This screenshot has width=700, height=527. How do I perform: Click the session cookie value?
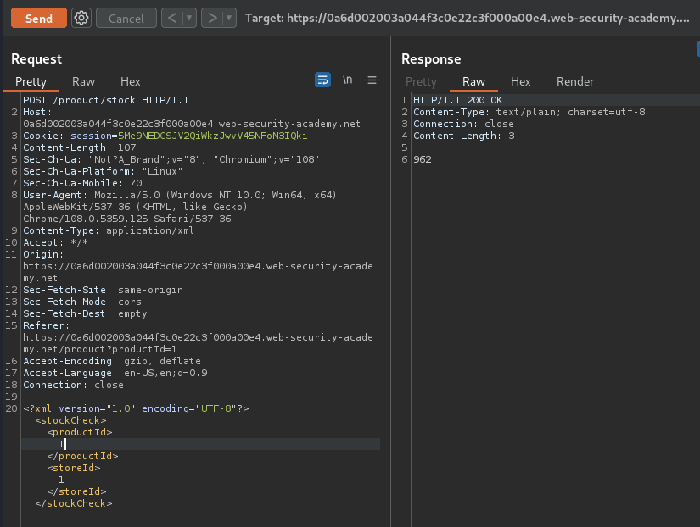pos(212,136)
